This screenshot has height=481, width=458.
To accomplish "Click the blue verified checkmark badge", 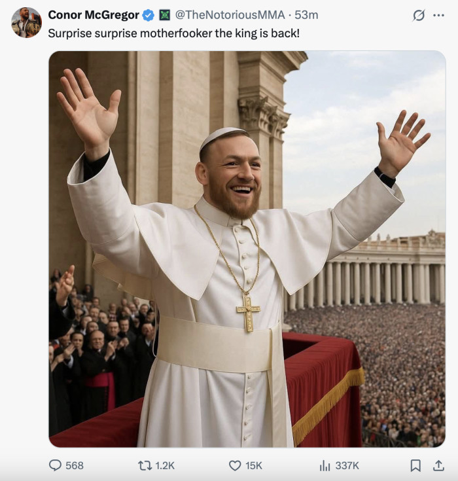I will [149, 15].
